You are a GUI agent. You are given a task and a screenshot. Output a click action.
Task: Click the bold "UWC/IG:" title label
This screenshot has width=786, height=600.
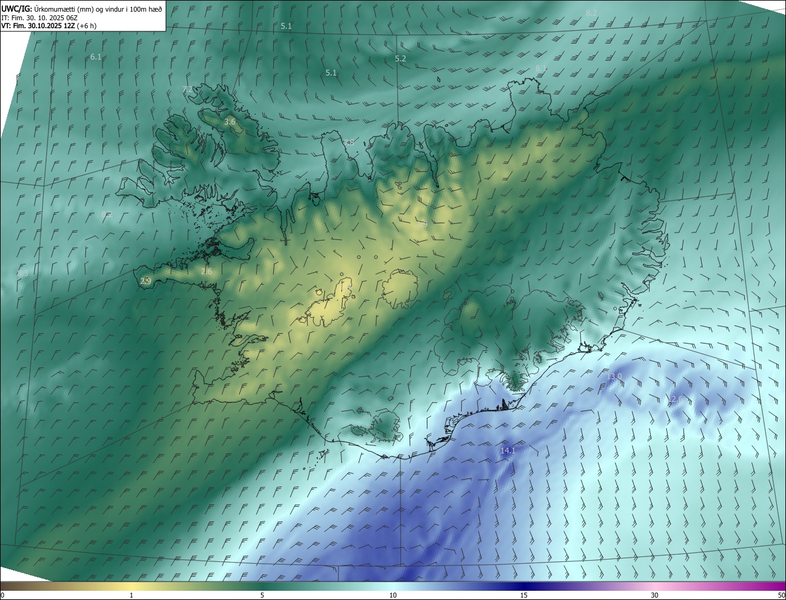pos(16,9)
